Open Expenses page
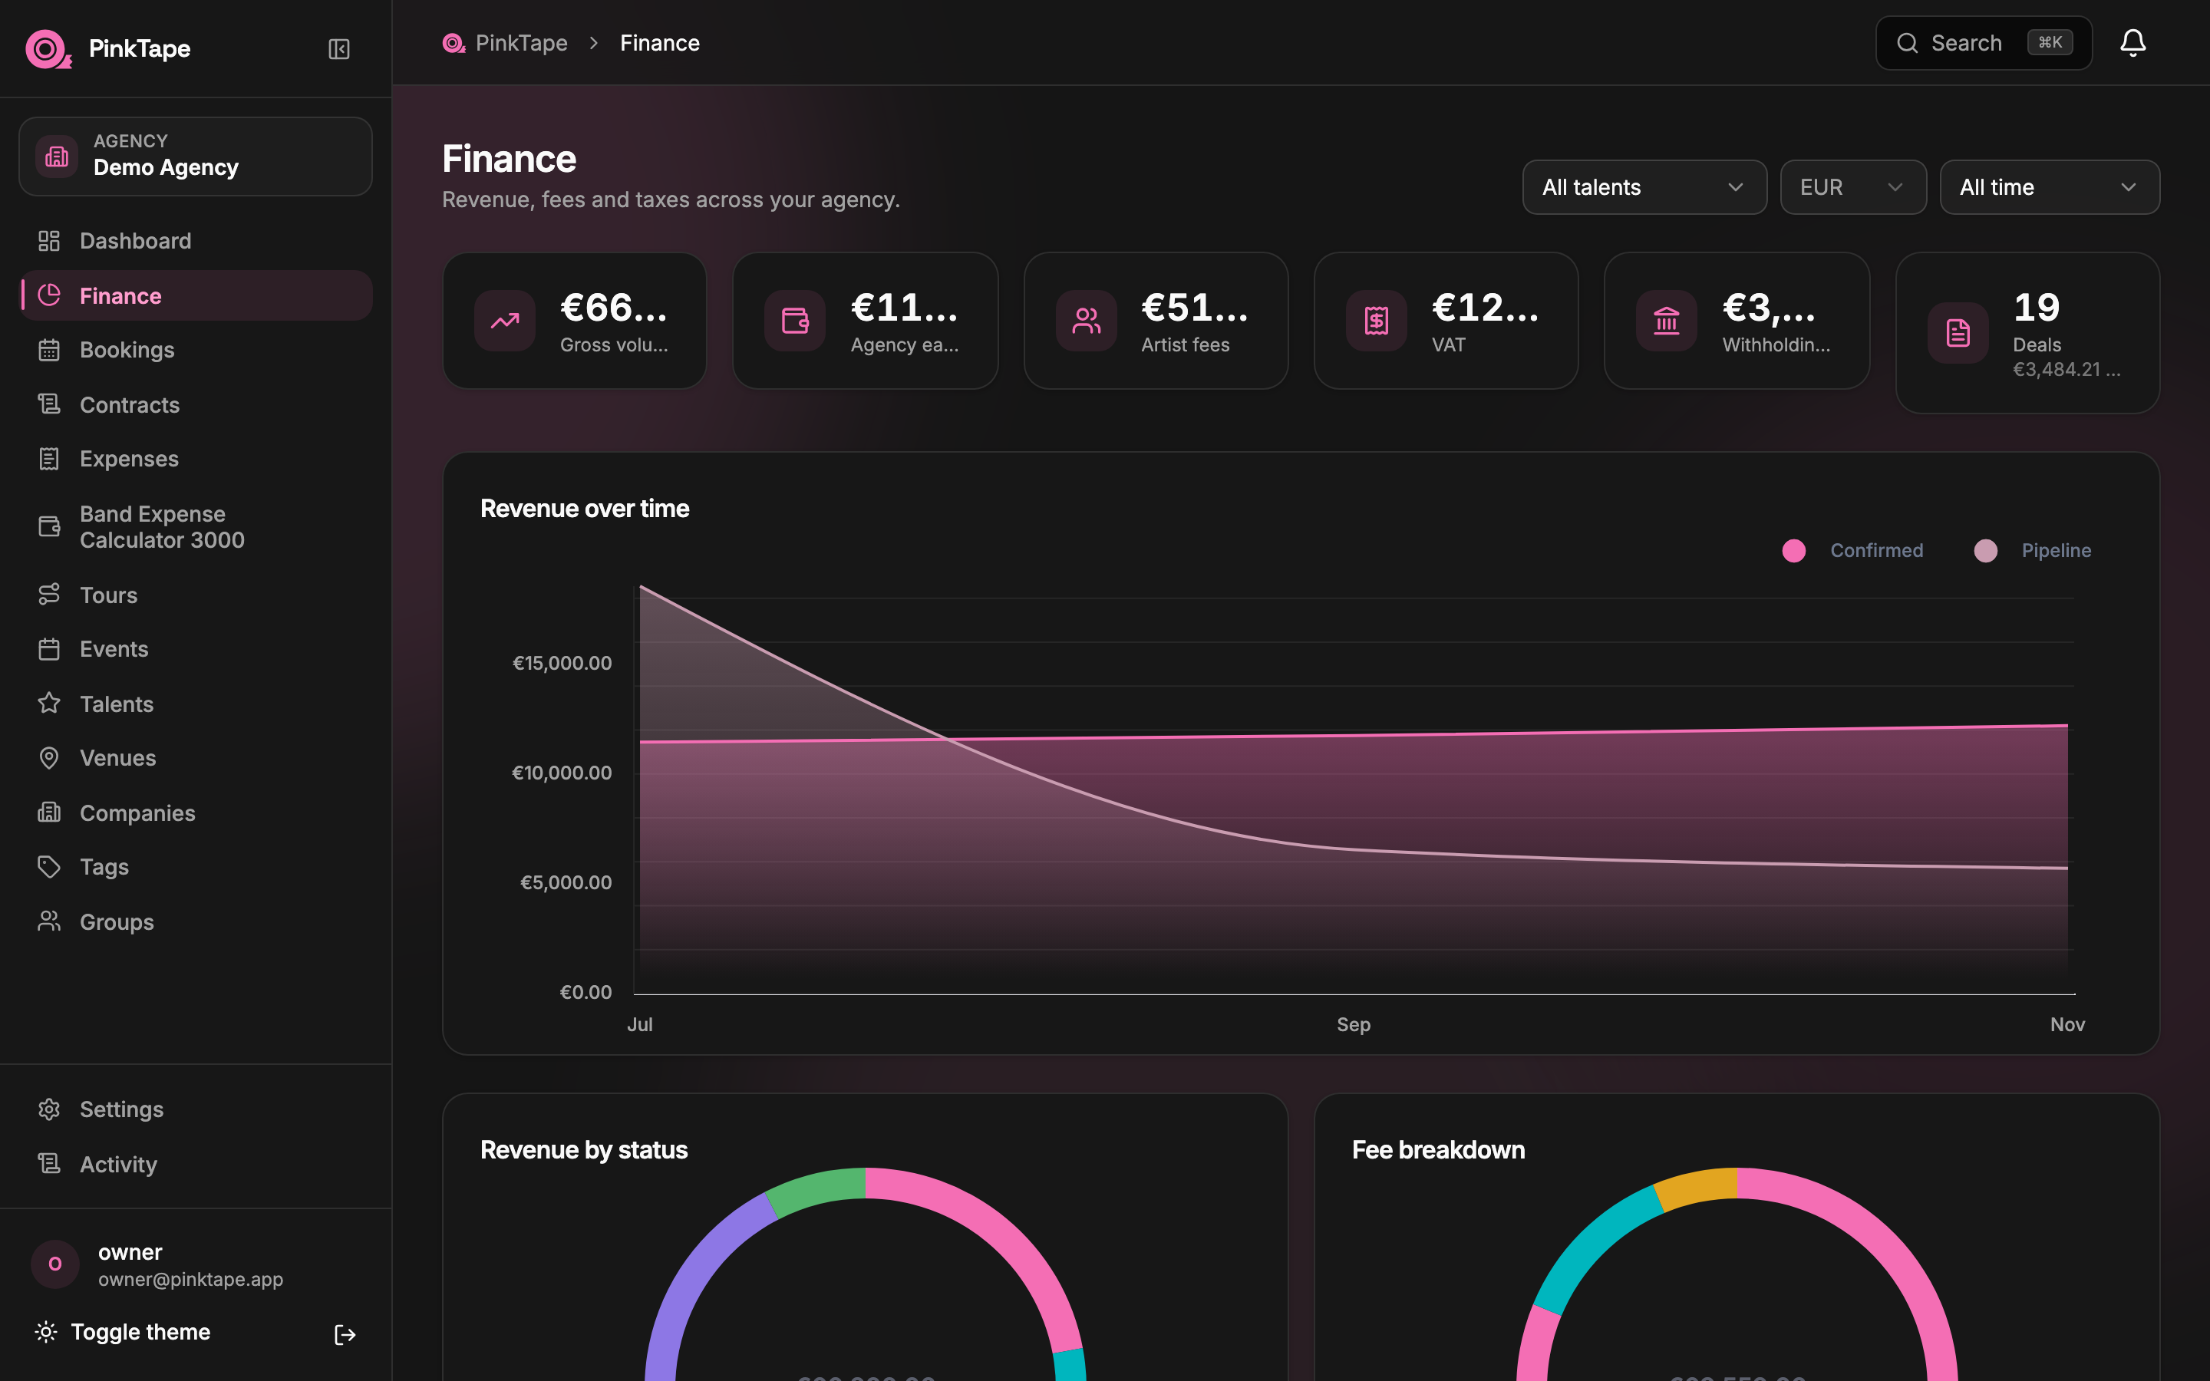2210x1381 pixels. coord(196,459)
